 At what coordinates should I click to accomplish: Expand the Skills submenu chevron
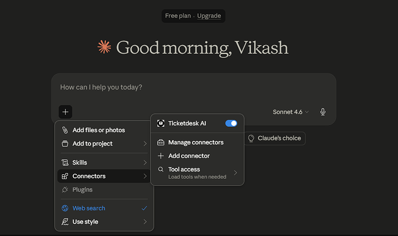click(x=145, y=162)
